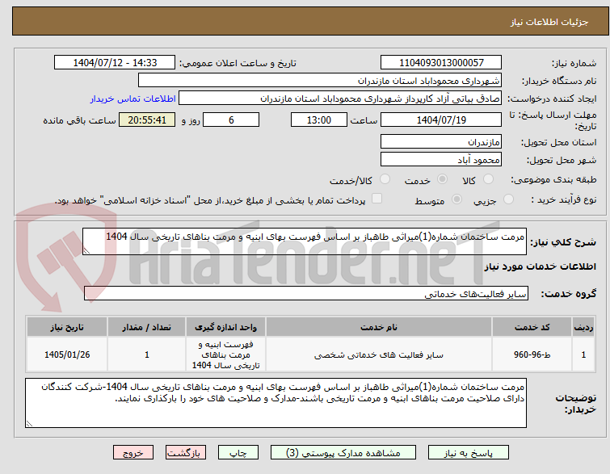Click the کد خدمت column header
This screenshot has height=474, width=610.
pos(532,327)
